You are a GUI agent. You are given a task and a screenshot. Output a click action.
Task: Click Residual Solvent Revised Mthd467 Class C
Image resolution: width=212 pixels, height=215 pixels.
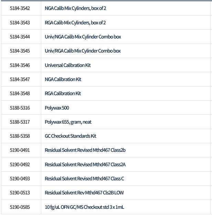[x=85, y=179]
